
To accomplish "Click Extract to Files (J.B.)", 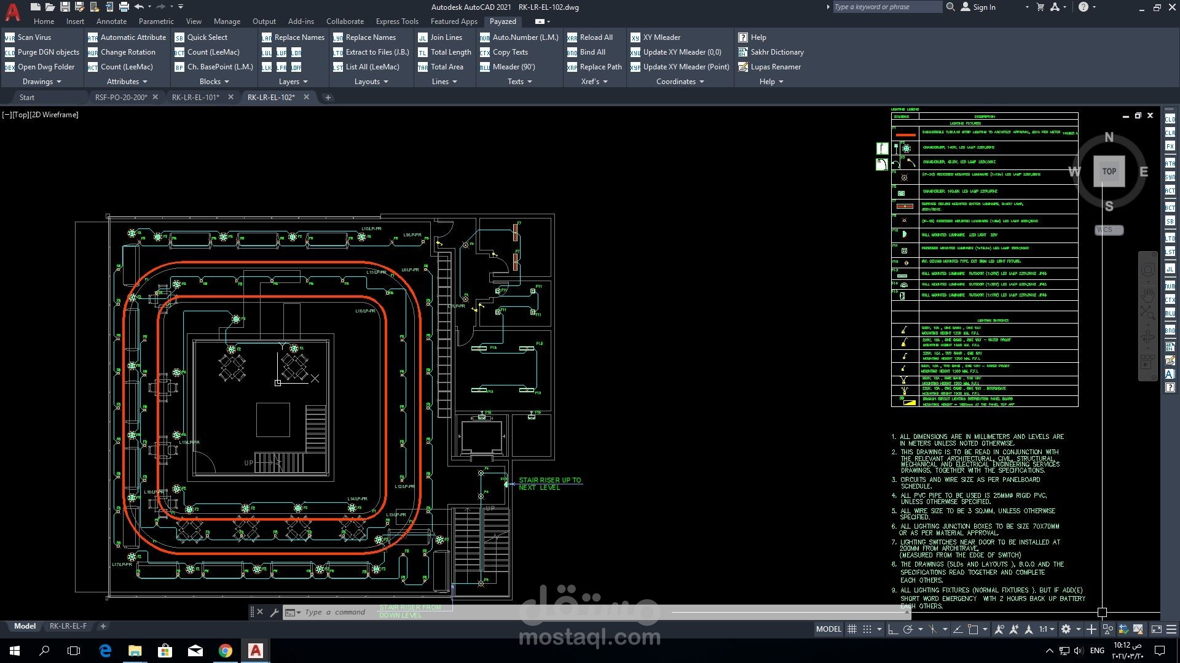I will pyautogui.click(x=371, y=52).
